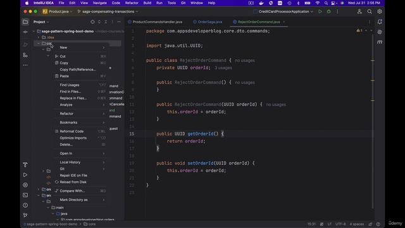Open Code With Me icon
Viewport: 405px width, 228px height.
click(359, 11)
